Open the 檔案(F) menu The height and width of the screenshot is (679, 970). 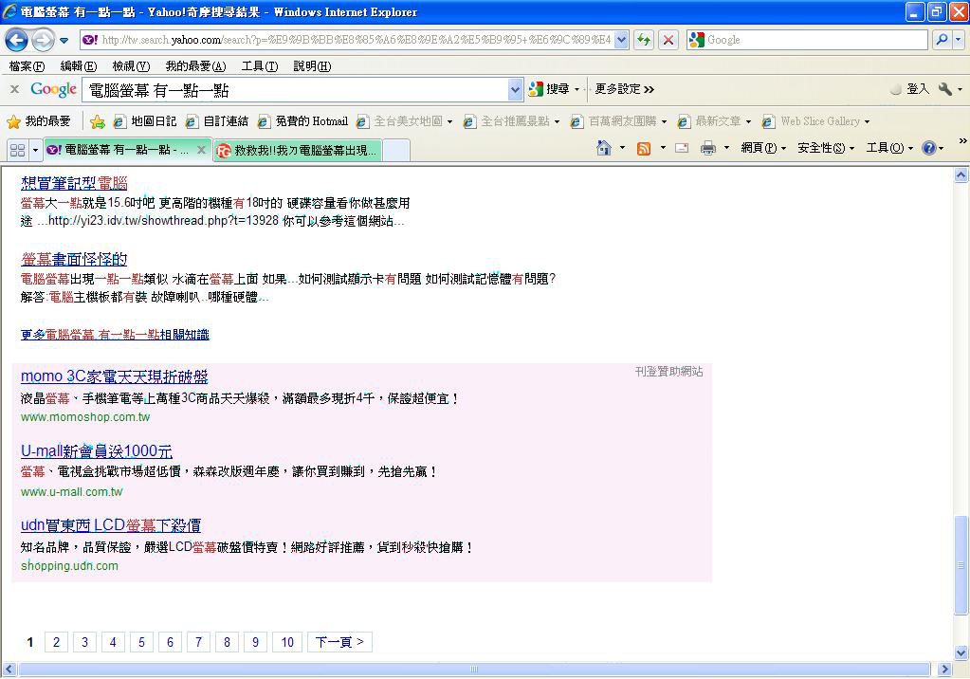click(27, 66)
